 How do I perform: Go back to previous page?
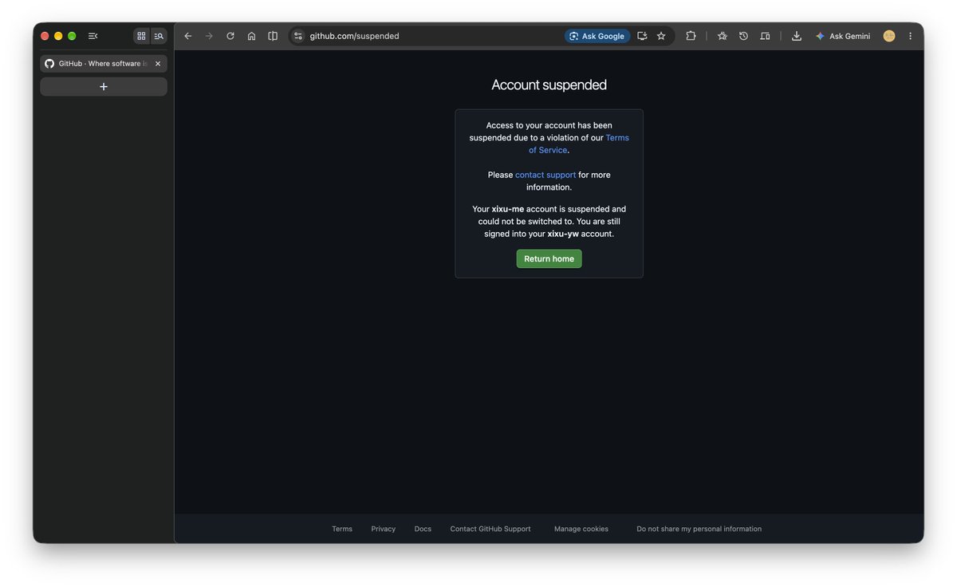(188, 36)
